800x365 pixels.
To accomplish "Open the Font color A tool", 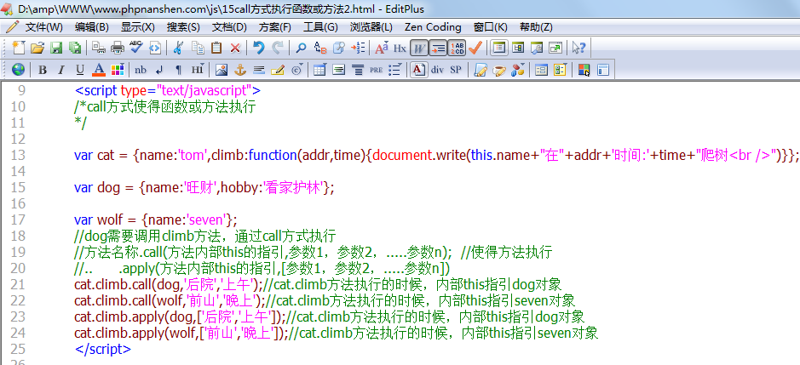I will 99,70.
